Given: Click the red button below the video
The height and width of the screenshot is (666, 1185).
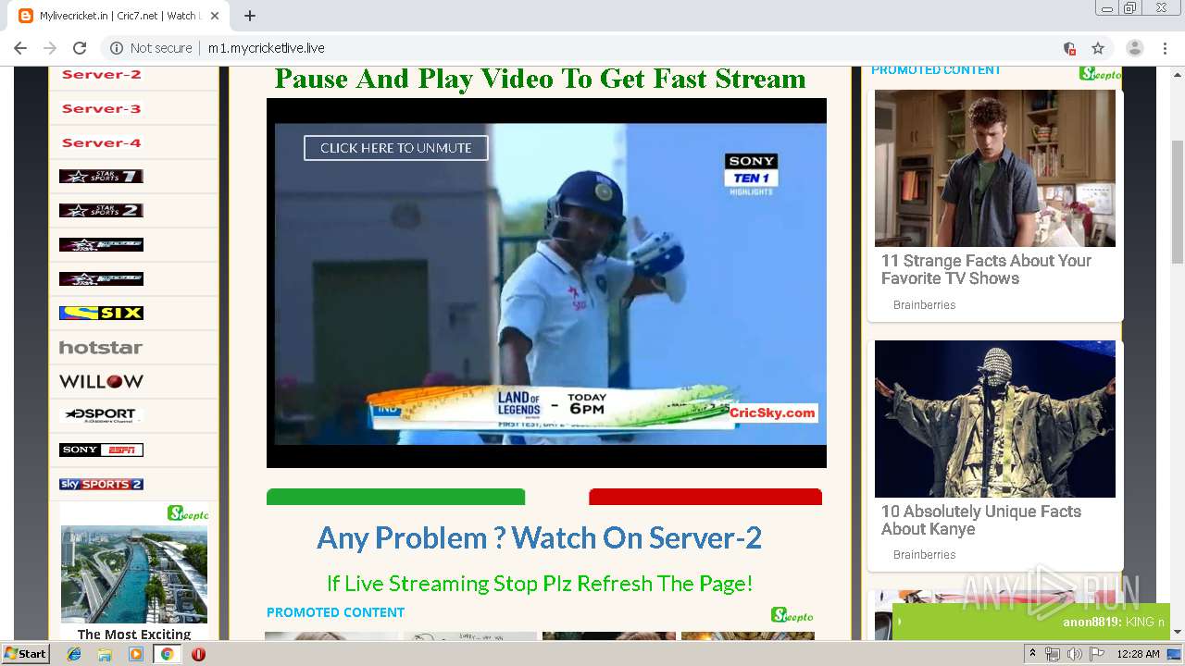Looking at the screenshot, I should pyautogui.click(x=705, y=497).
